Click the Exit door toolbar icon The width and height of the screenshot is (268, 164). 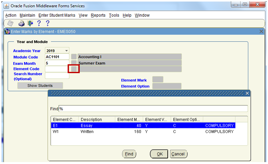(30, 23)
